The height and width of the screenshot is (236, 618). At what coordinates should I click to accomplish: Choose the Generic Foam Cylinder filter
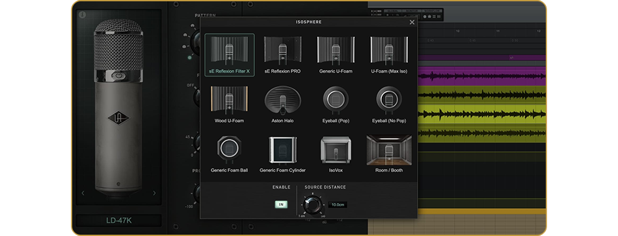point(282,154)
